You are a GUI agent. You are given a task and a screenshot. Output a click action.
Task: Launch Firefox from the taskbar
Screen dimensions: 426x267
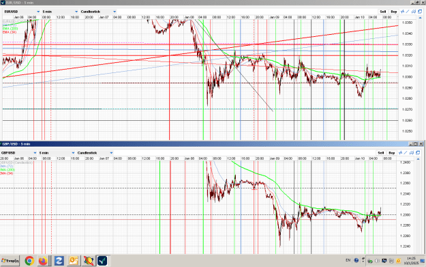tap(43, 261)
